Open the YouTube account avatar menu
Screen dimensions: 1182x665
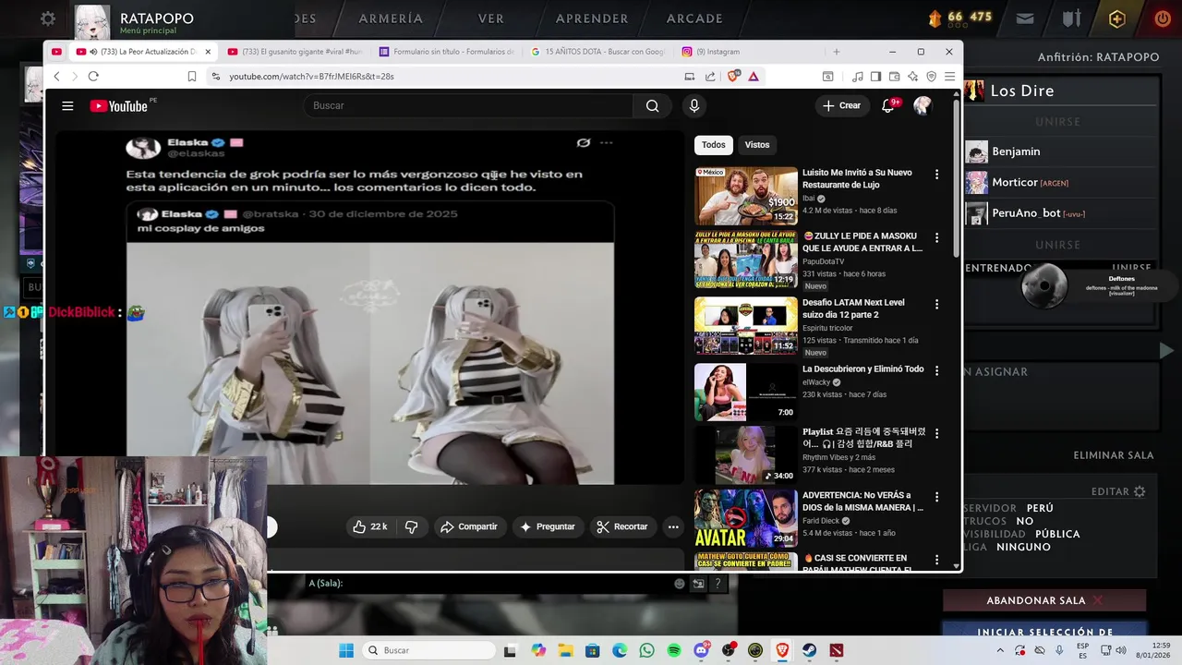(x=922, y=105)
